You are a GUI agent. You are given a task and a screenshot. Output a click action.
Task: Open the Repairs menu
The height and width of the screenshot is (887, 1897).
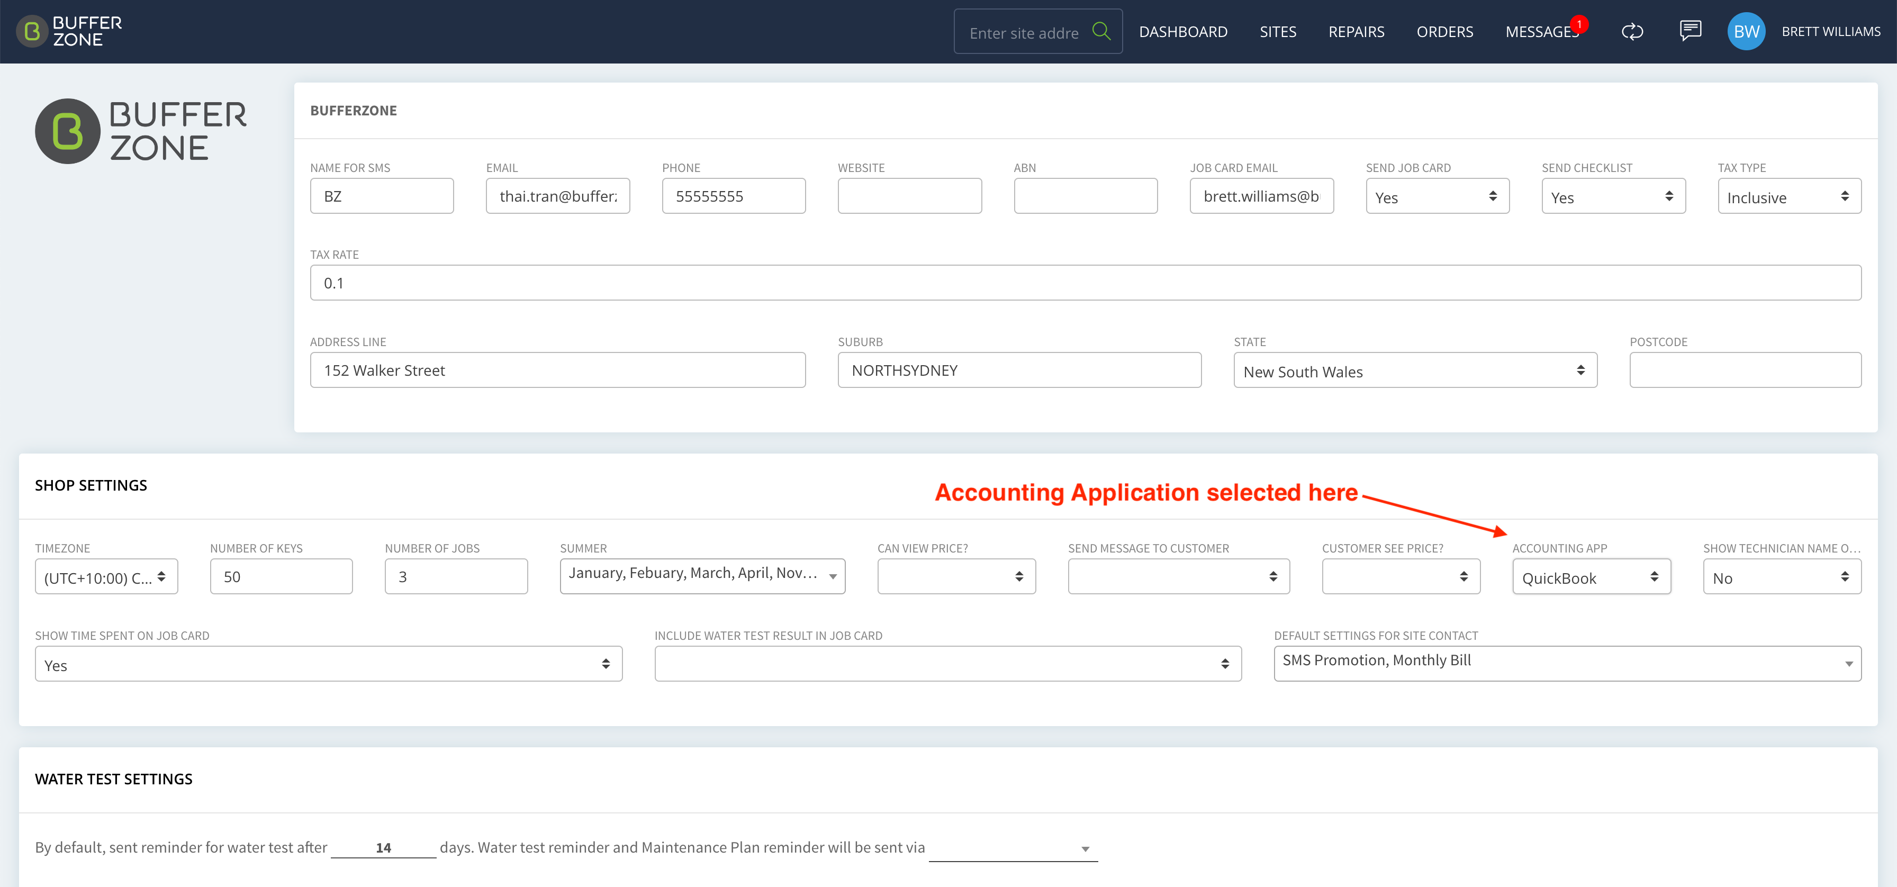coord(1356,32)
